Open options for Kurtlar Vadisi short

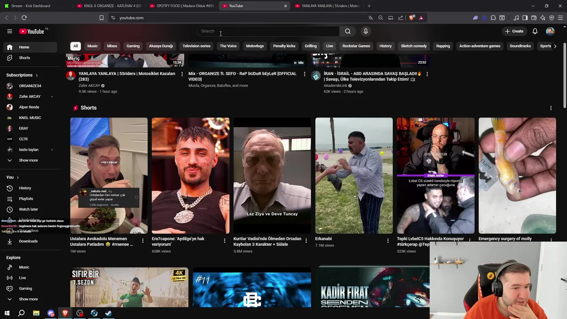coord(306,241)
